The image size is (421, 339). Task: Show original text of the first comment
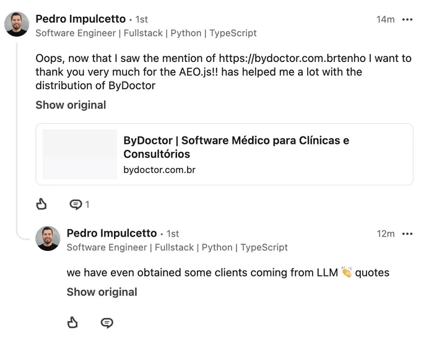tap(71, 105)
